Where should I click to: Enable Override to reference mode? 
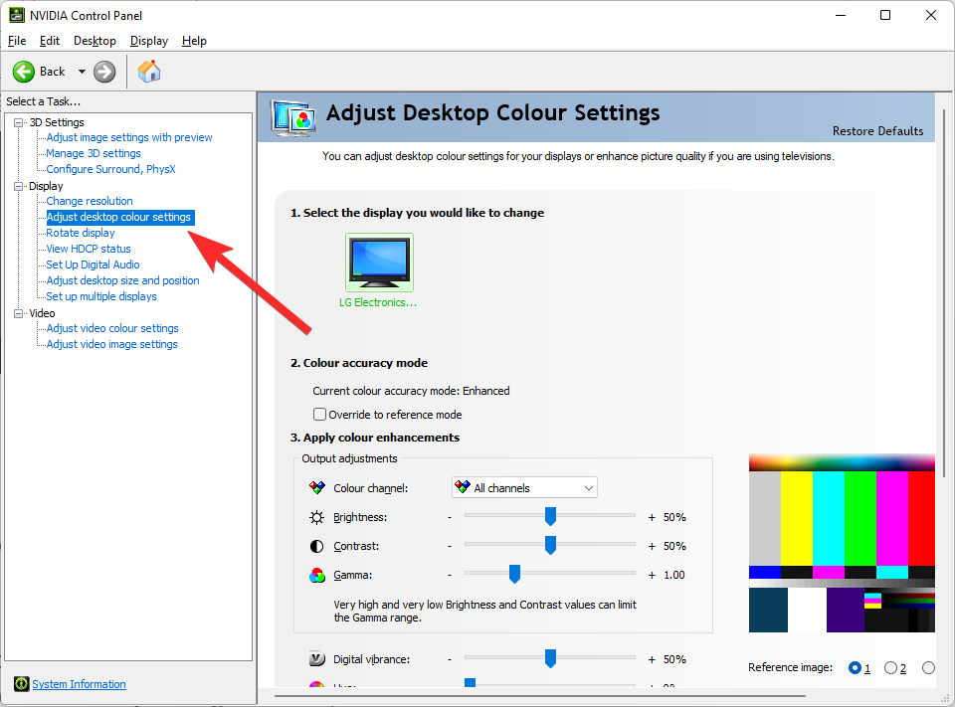click(319, 415)
